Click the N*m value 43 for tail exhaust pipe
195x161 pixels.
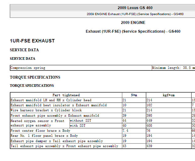coord(124,146)
